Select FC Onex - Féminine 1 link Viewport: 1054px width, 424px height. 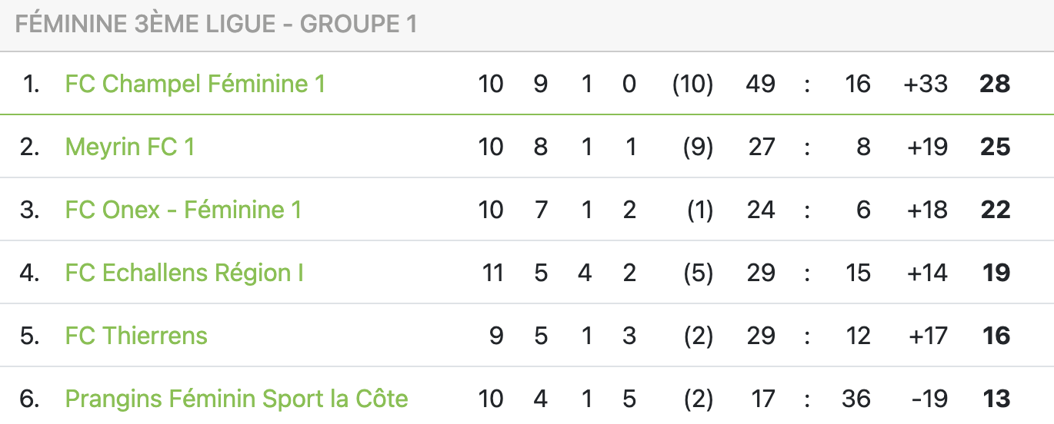tap(183, 210)
